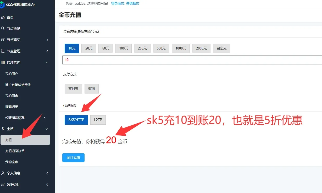Select the 充值 sidebar item
Viewport: 322px width, 193px height.
coord(25,140)
